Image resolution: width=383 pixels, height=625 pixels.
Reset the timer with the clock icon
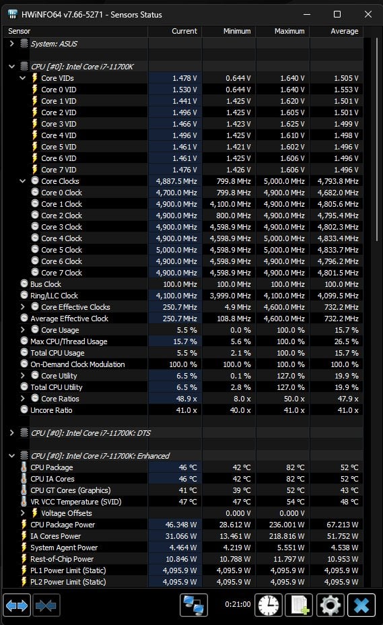point(269,605)
